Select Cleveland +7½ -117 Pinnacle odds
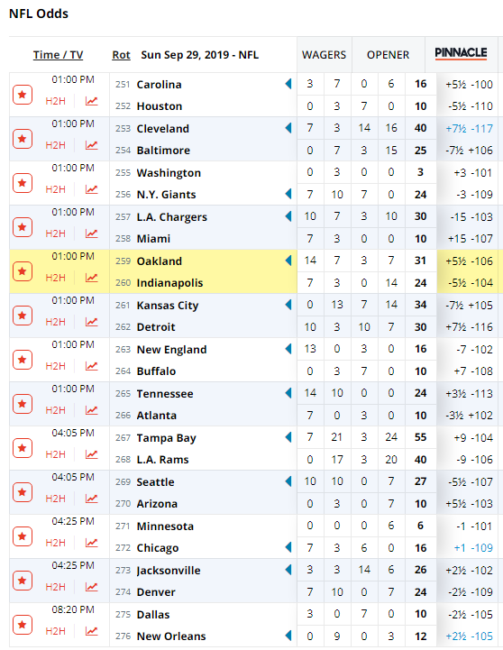This screenshot has width=503, height=650. click(x=469, y=129)
